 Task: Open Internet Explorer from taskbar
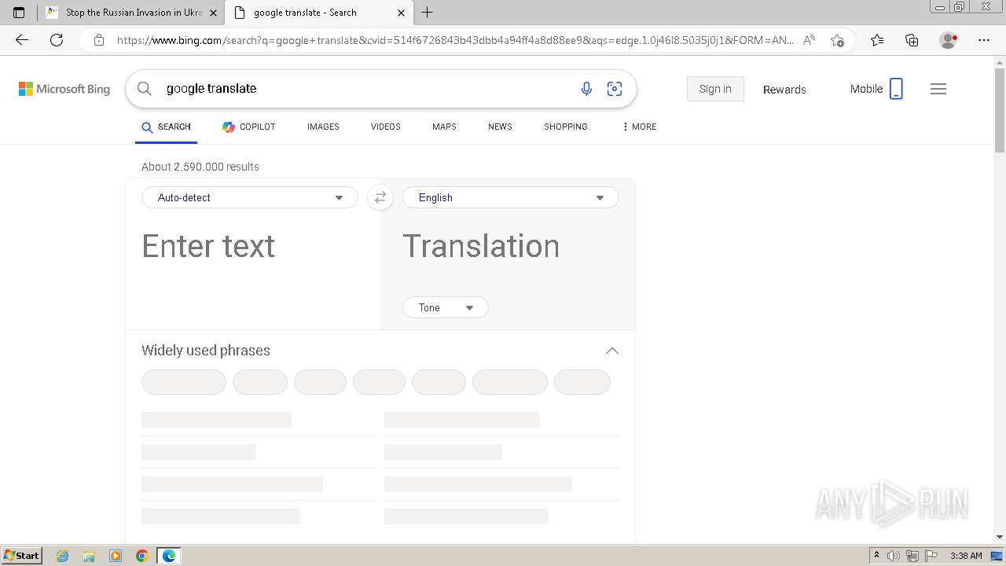click(63, 556)
